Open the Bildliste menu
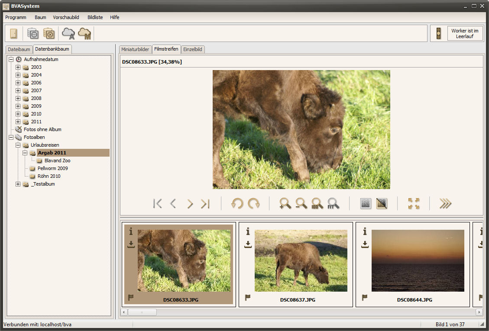Viewport: 489px width, 331px height. point(95,17)
